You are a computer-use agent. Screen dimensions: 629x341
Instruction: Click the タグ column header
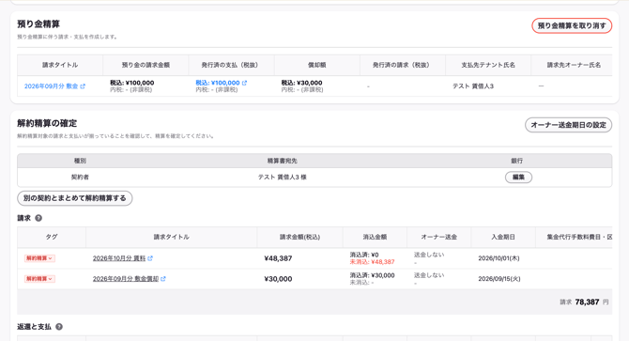pyautogui.click(x=52, y=237)
